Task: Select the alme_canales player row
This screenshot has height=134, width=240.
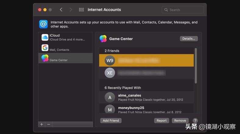Action: point(146,97)
